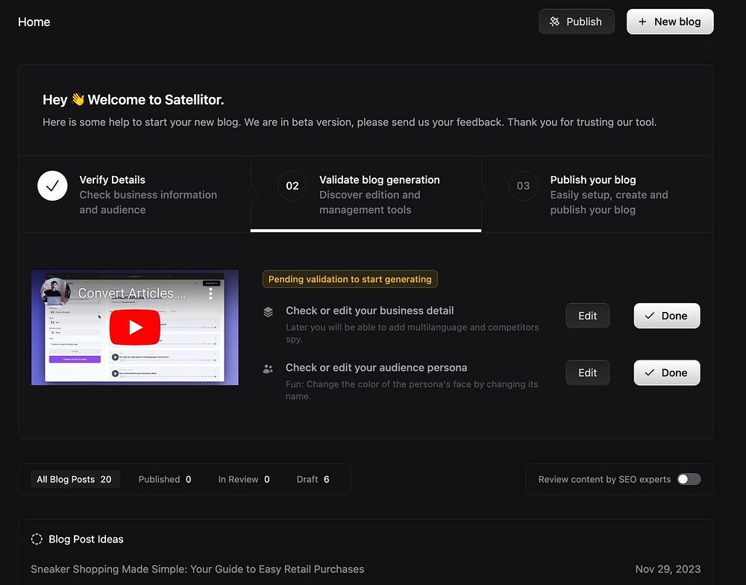
Task: Edit your business detail
Action: coord(588,316)
